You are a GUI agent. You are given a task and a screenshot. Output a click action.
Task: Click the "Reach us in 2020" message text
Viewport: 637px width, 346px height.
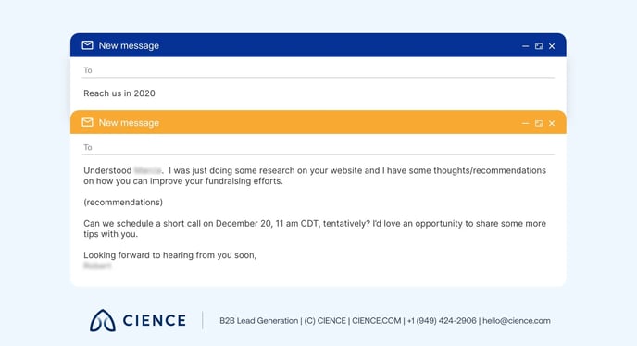coord(119,93)
